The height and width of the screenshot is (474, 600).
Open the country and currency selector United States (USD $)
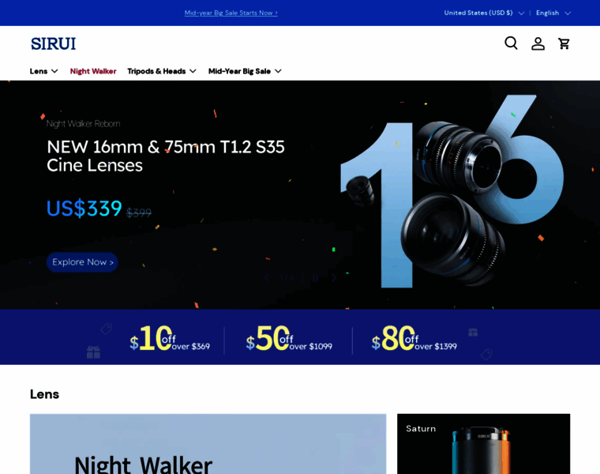tap(484, 13)
